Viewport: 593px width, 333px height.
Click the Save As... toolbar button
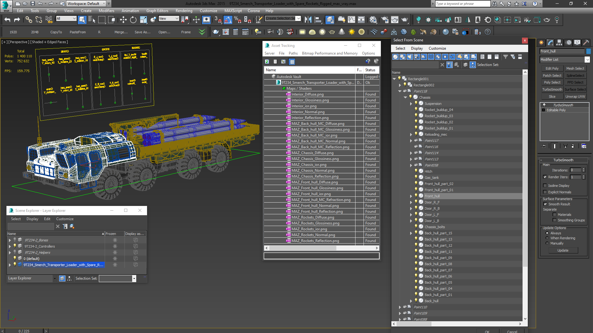tap(142, 32)
